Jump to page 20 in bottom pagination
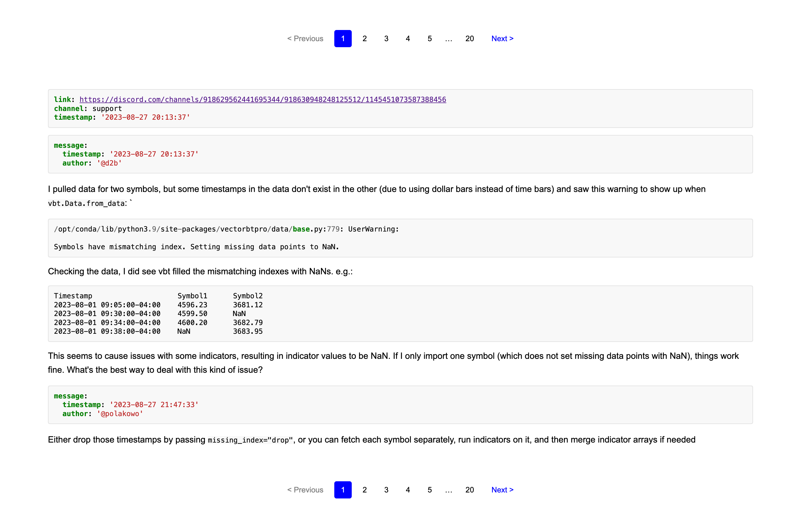 [x=469, y=489]
